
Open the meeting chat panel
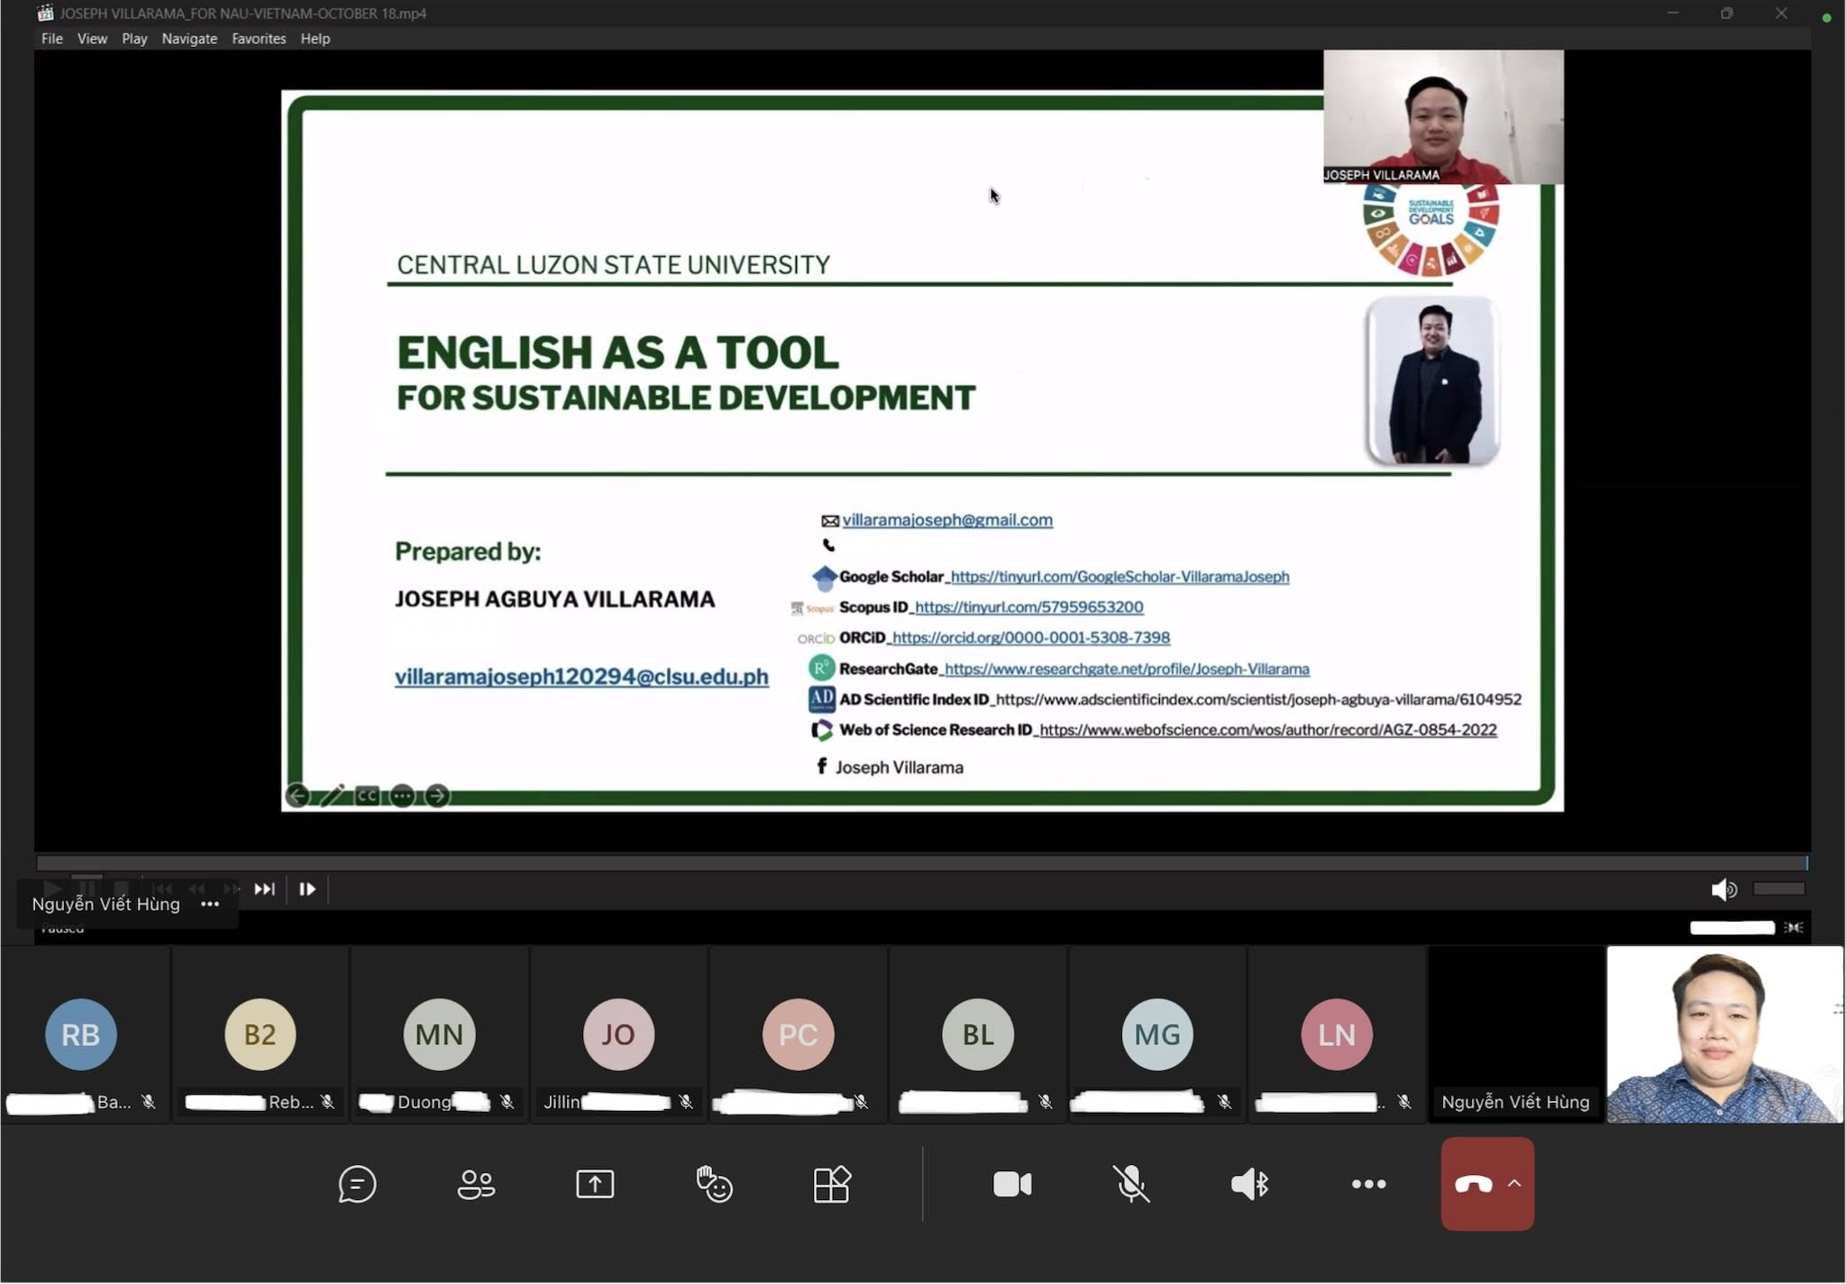357,1184
